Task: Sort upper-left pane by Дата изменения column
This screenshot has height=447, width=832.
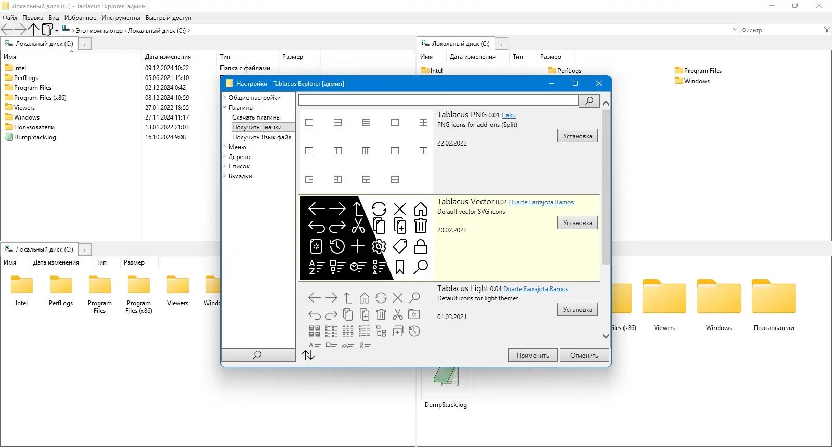Action: [168, 57]
